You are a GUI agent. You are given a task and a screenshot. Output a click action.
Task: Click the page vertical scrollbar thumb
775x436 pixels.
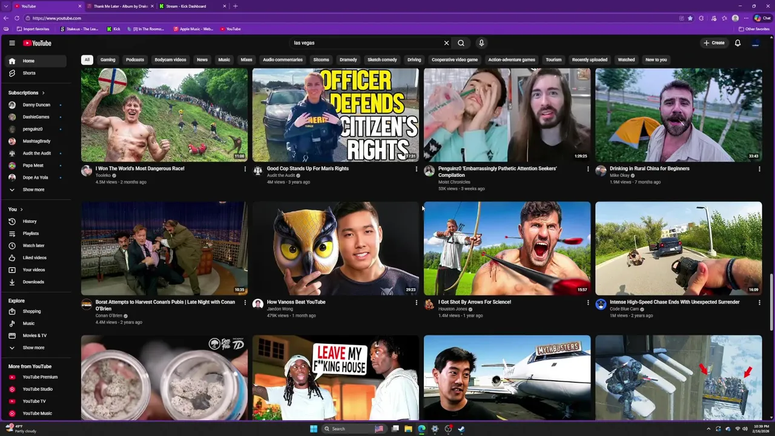pyautogui.click(x=771, y=302)
